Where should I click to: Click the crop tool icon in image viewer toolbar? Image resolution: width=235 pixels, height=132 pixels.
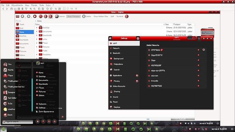coord(56,9)
